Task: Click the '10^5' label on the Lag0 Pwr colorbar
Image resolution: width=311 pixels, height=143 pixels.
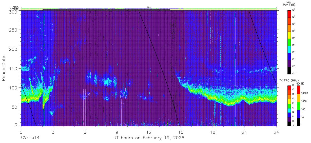Action: [294, 31]
